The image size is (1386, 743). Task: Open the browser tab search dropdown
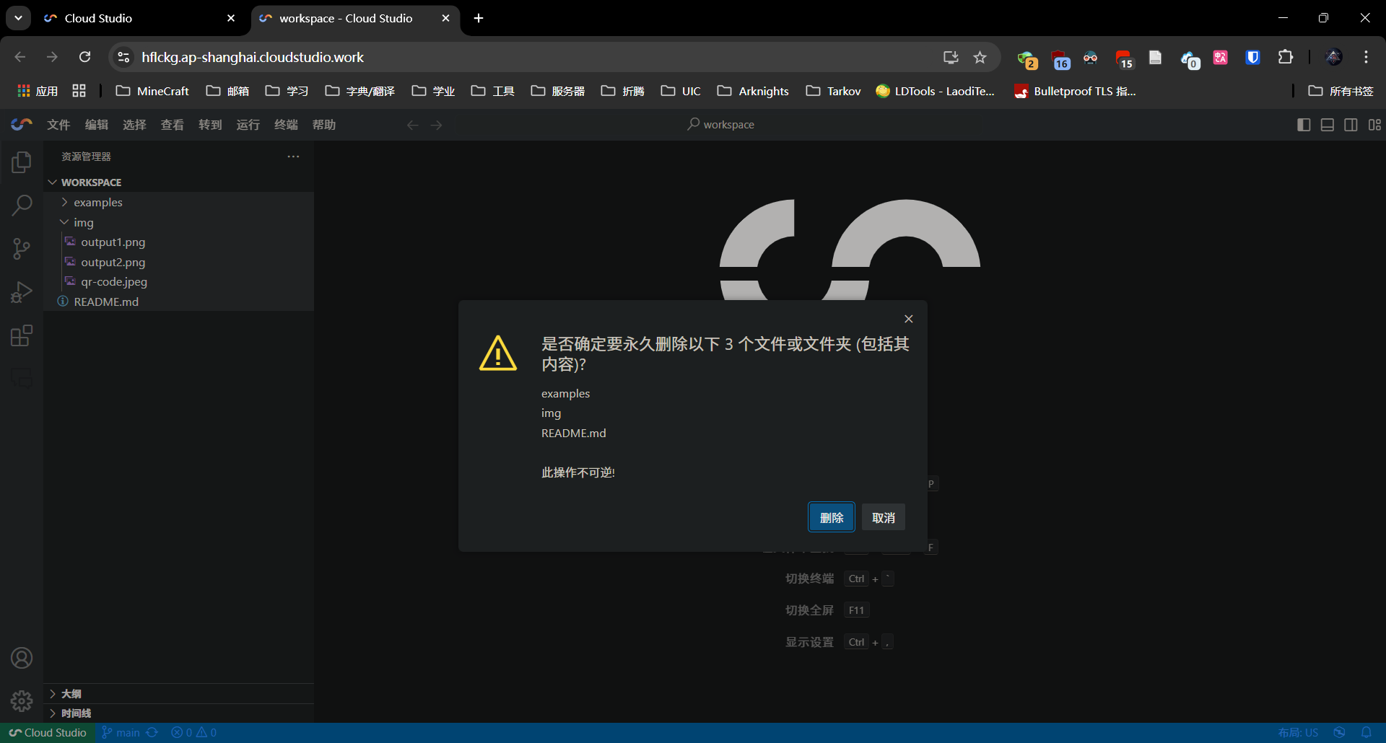[18, 18]
